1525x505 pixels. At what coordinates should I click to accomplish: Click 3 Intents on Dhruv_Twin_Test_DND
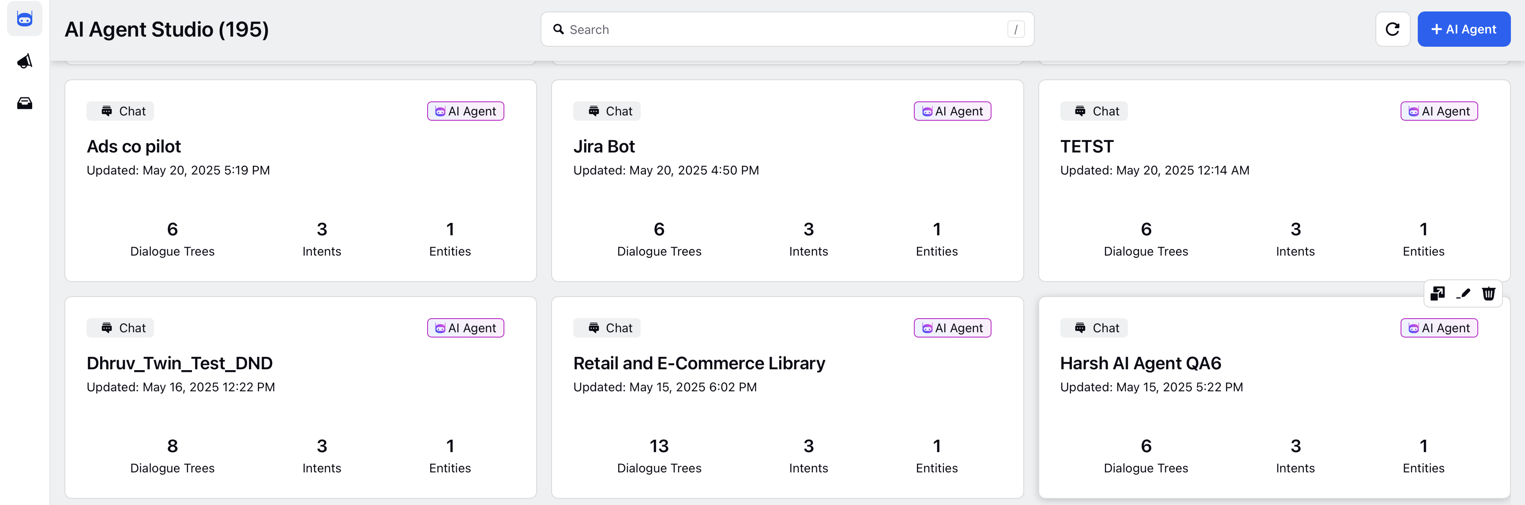tap(321, 456)
